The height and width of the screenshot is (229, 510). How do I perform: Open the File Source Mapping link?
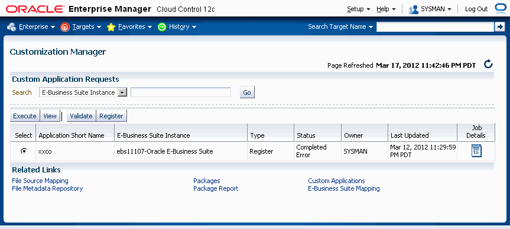tap(40, 181)
